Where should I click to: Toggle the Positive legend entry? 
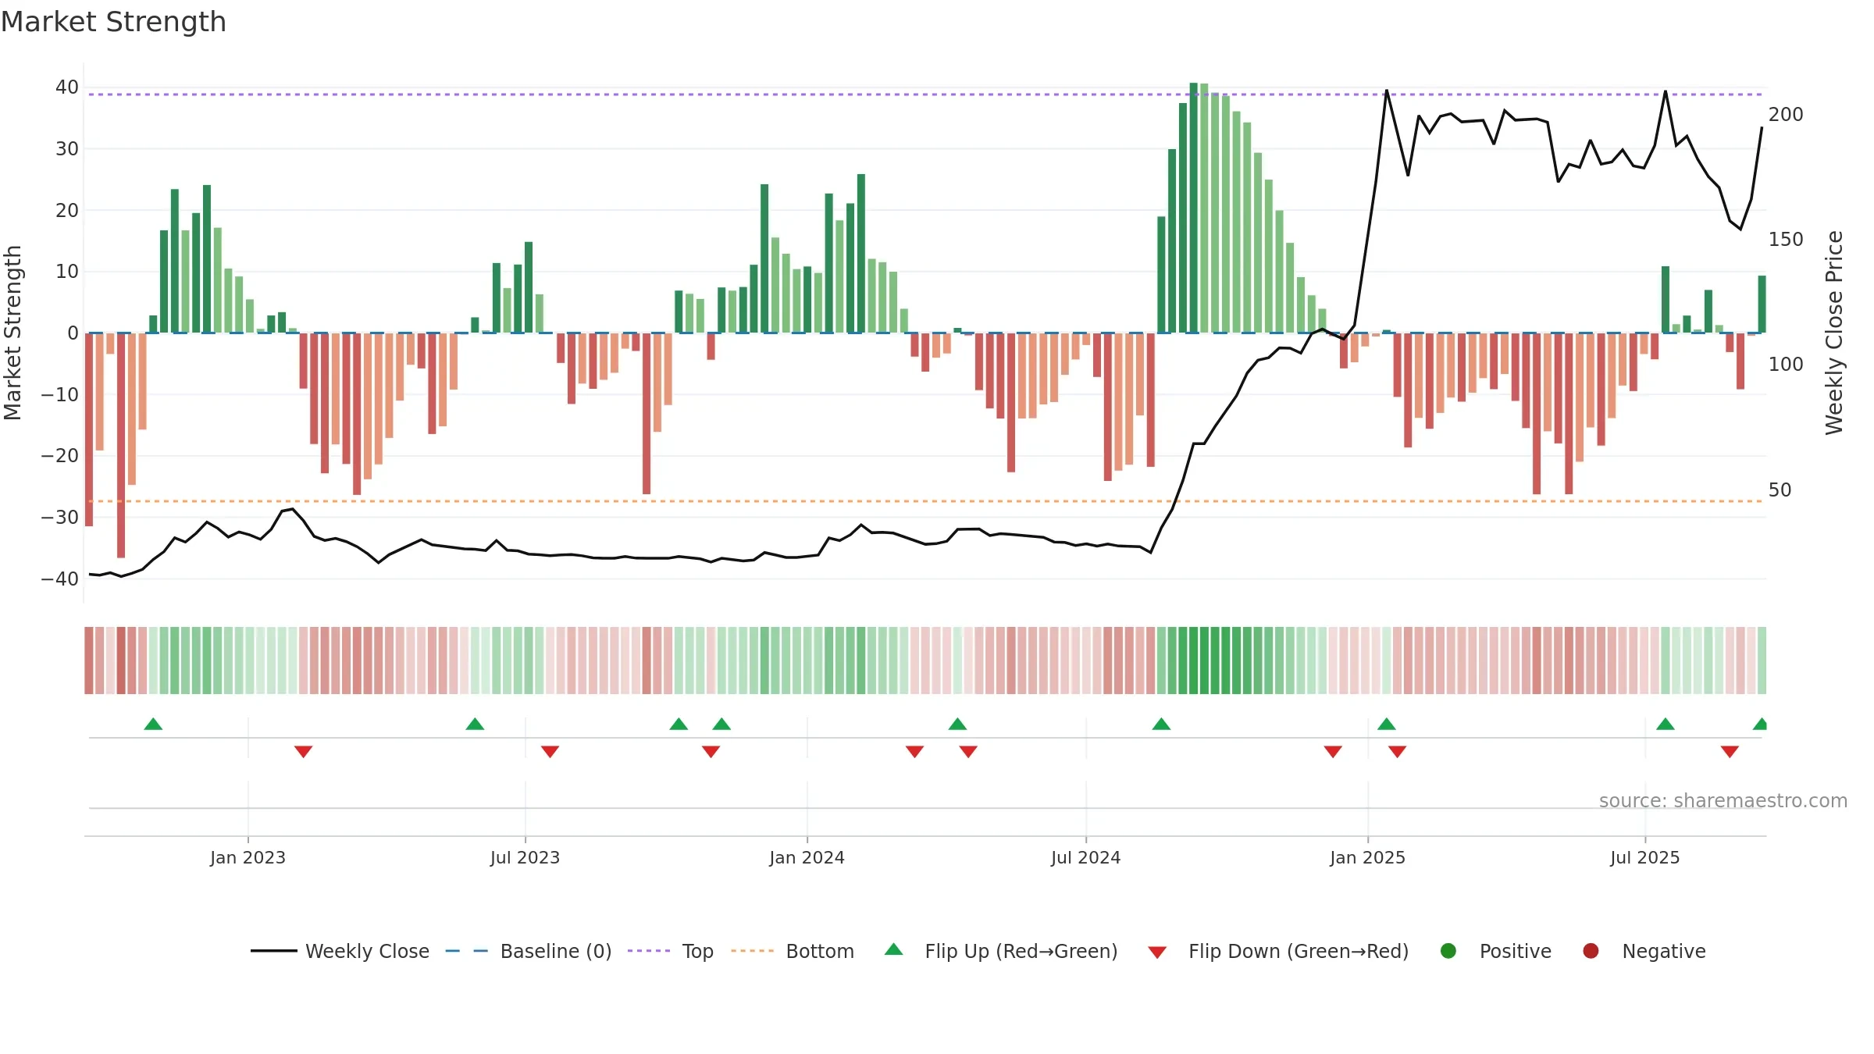click(1495, 951)
